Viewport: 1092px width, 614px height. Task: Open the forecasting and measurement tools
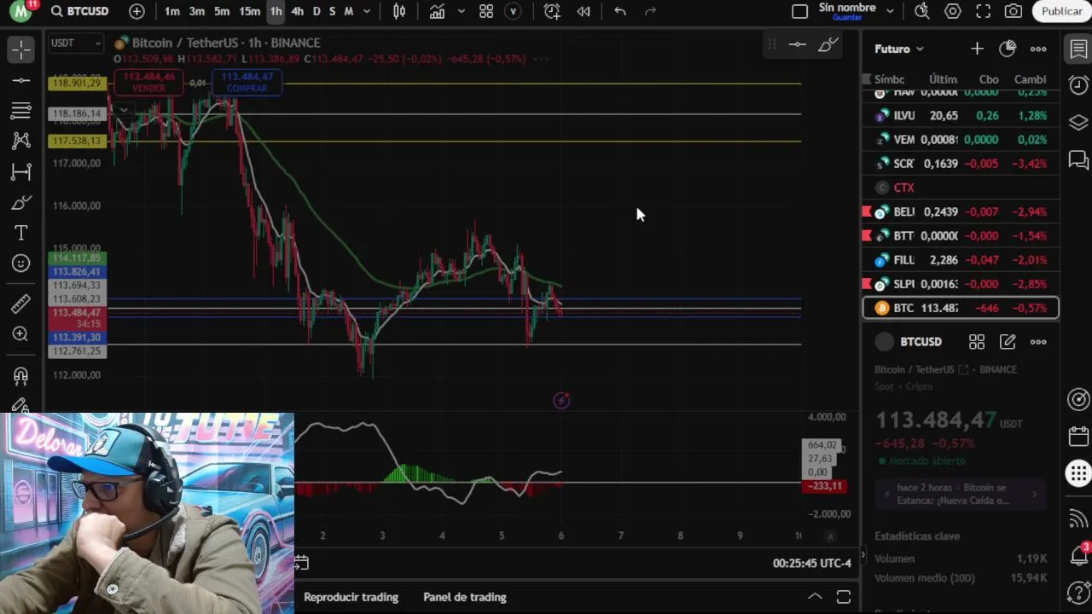(21, 171)
